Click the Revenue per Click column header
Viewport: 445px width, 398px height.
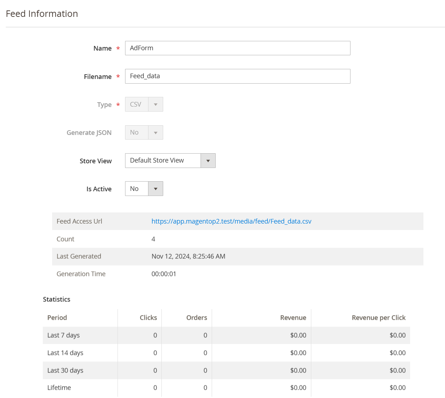(x=378, y=318)
